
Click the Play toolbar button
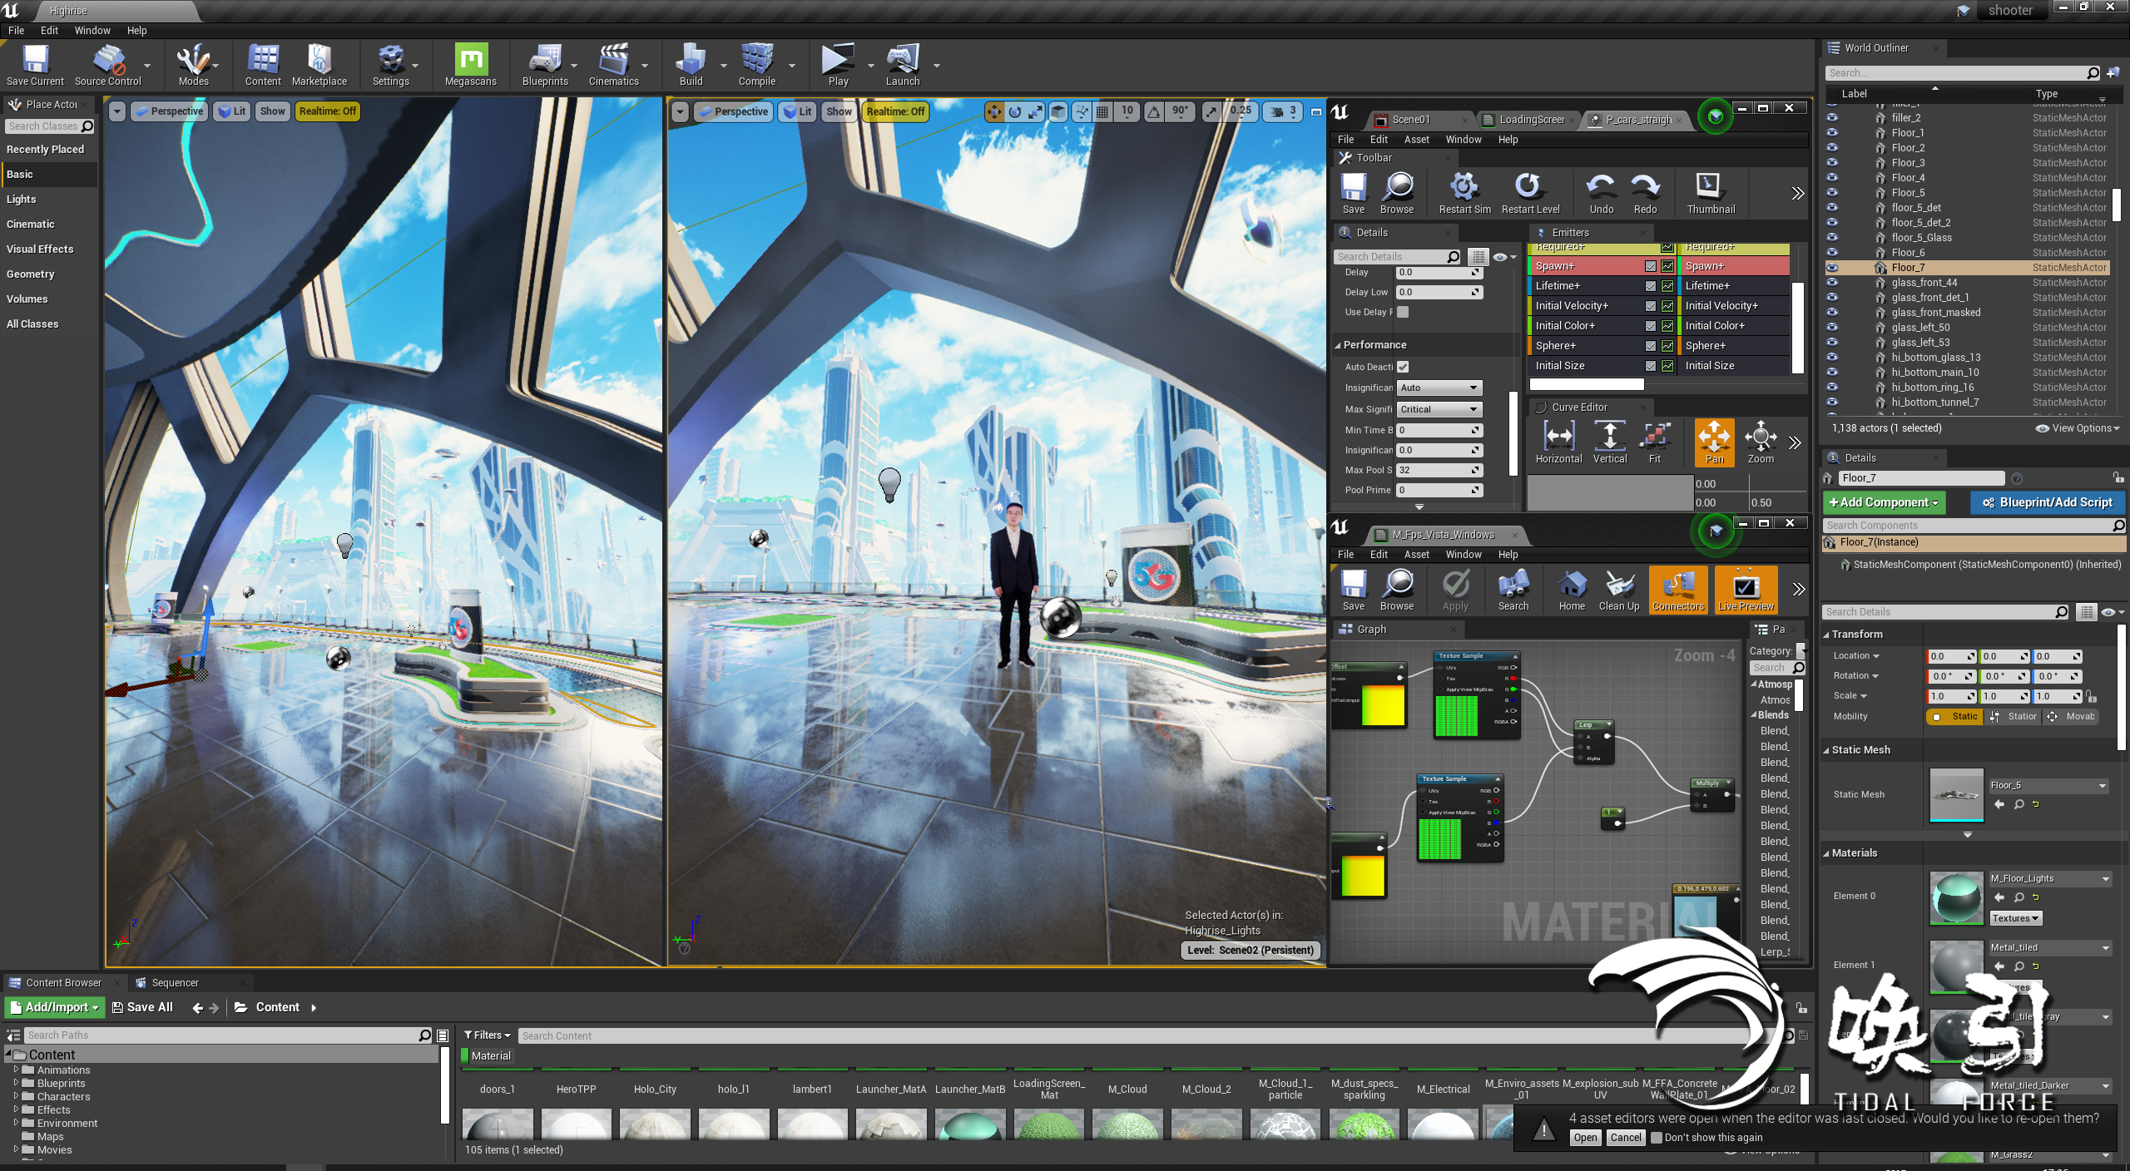[x=838, y=65]
